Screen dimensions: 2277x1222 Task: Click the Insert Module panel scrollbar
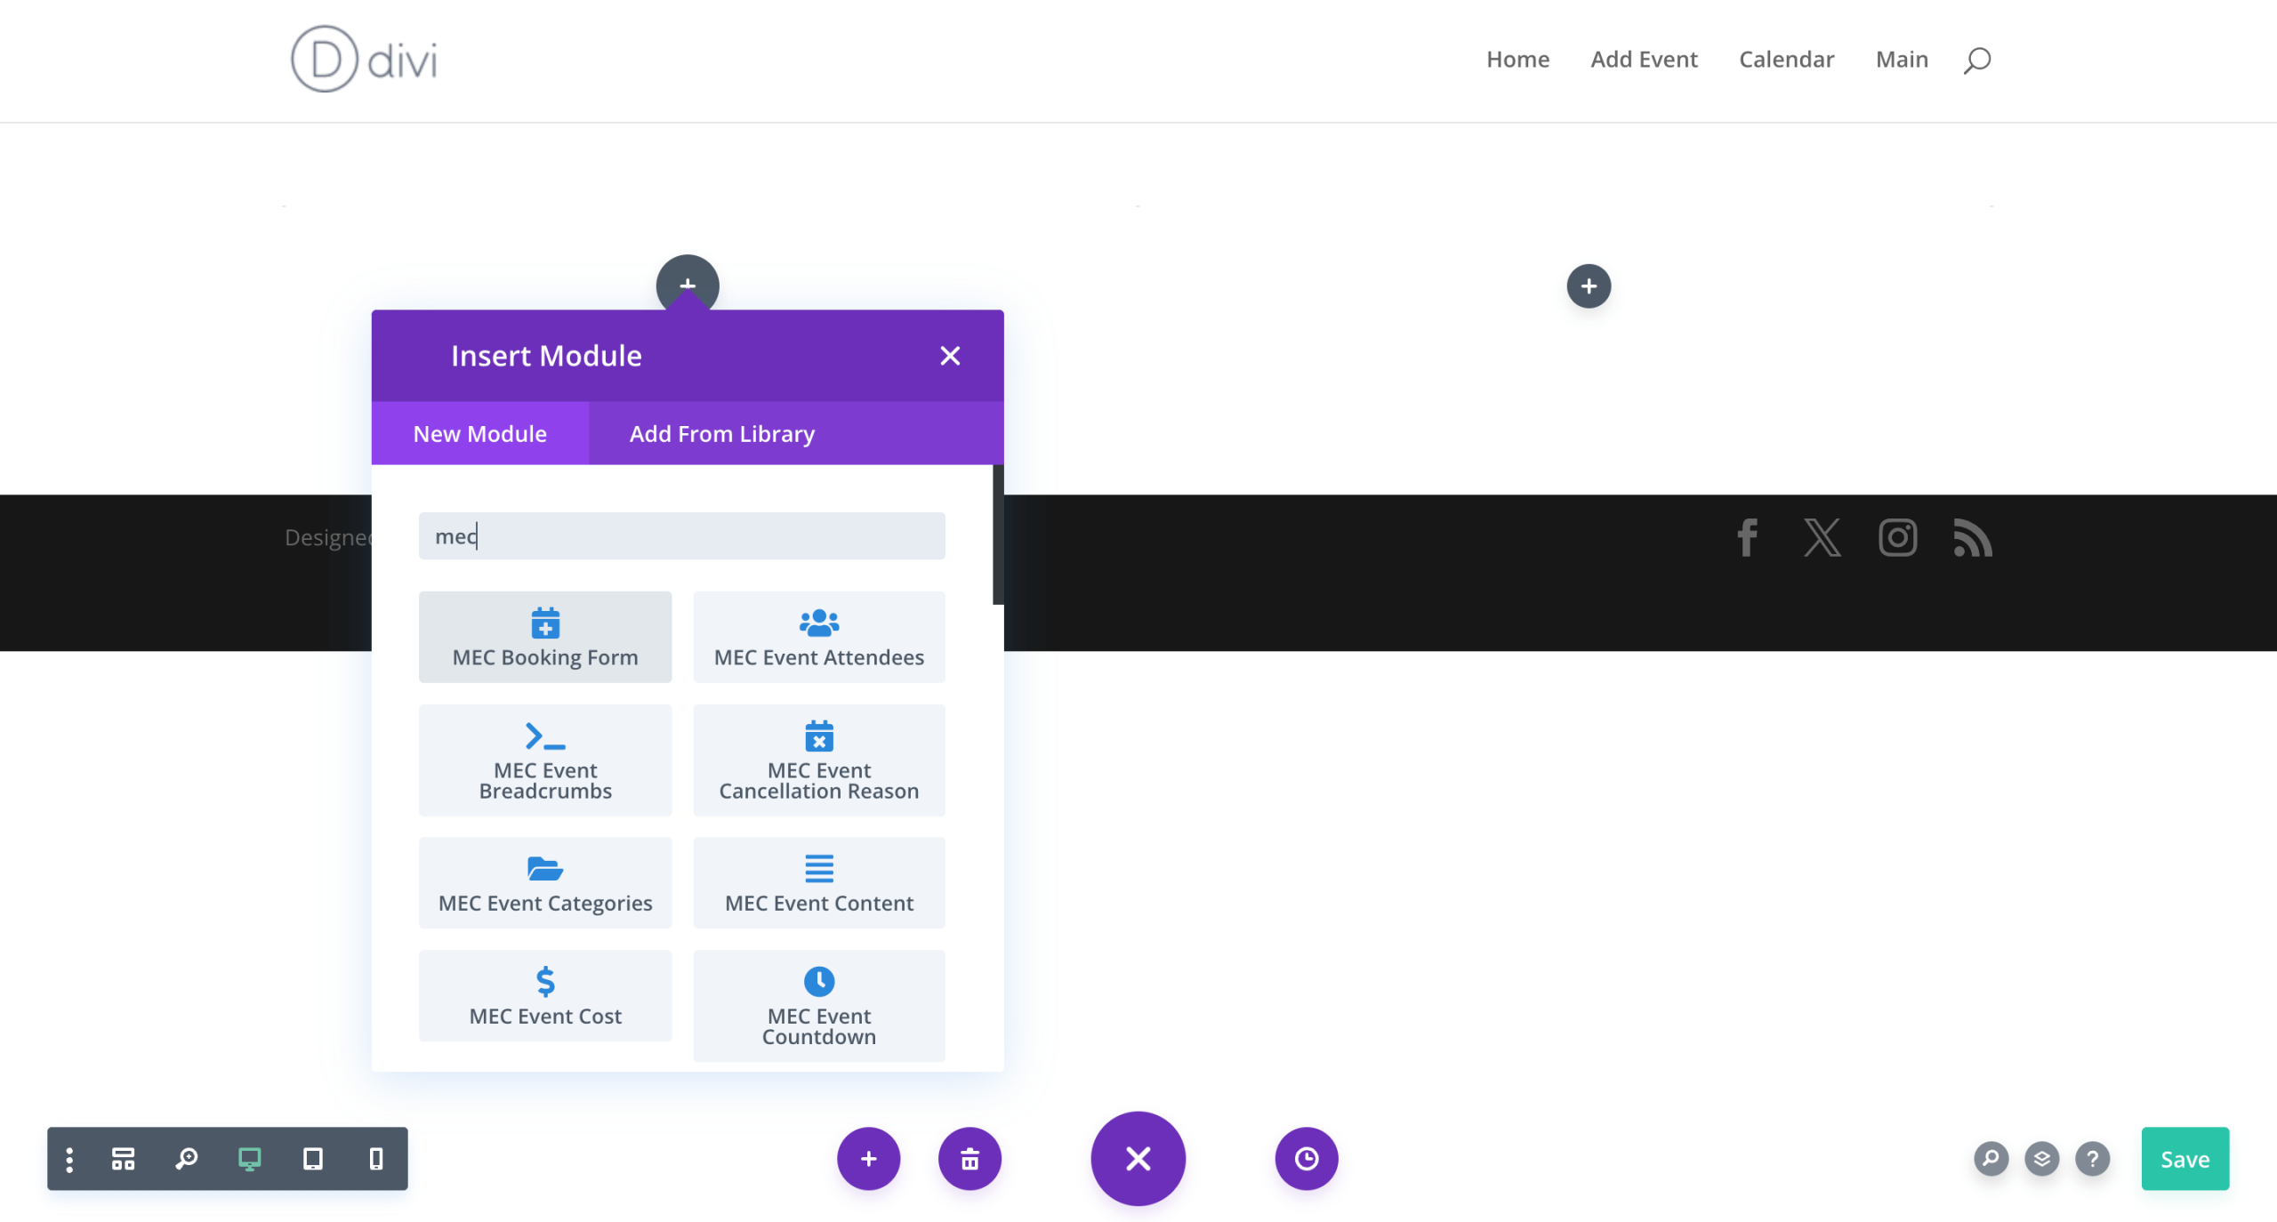pyautogui.click(x=998, y=535)
